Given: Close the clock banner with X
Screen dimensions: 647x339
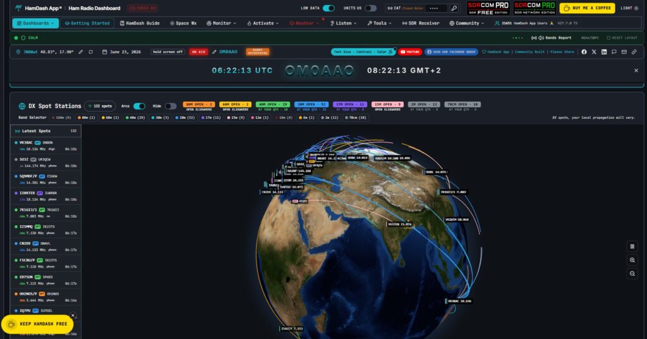Looking at the screenshot, I should [x=636, y=71].
